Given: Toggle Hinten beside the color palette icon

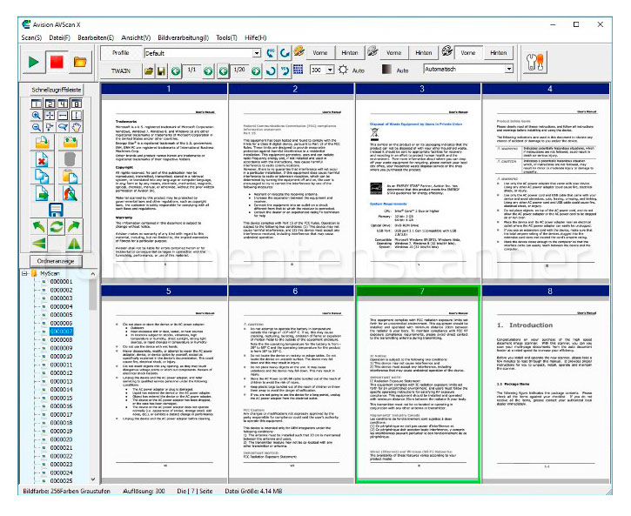Looking at the screenshot, I should coord(350,53).
